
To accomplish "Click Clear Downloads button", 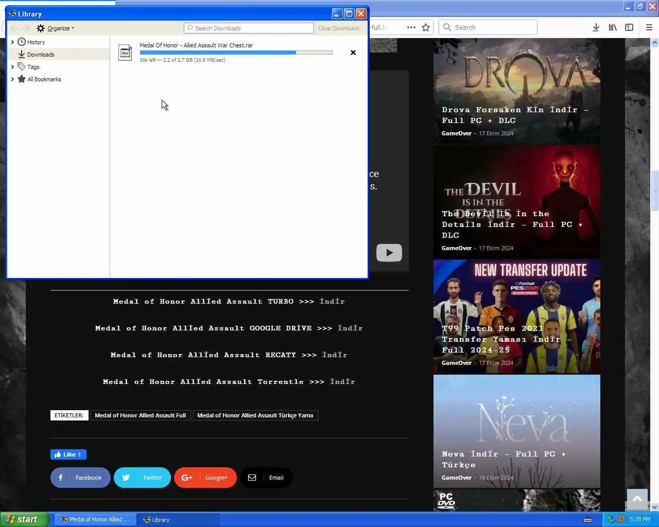I will [x=339, y=28].
